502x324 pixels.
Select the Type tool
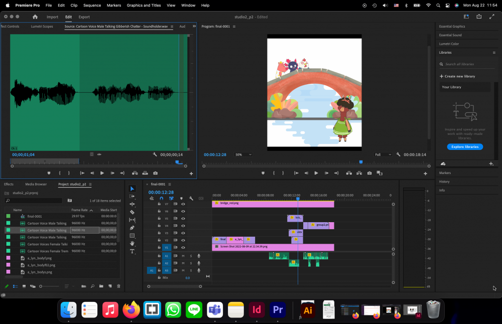(x=132, y=251)
